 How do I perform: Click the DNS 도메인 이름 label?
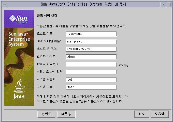[x=49, y=41]
